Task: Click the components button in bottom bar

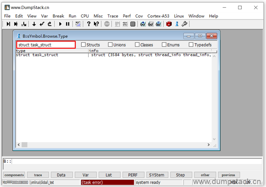Action: (x=14, y=175)
